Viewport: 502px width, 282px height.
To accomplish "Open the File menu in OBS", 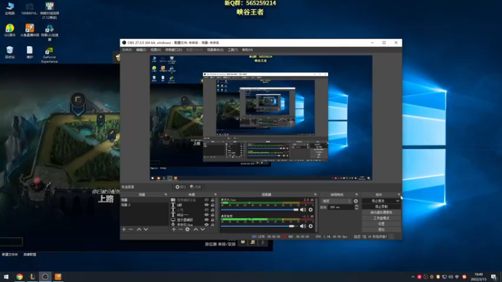I will [x=127, y=50].
